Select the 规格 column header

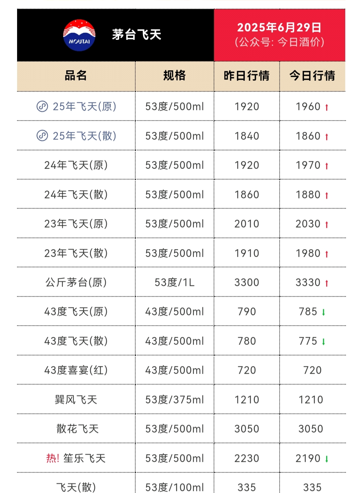tap(174, 76)
